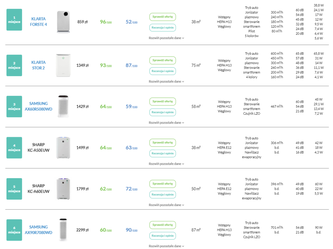Image resolution: width=333 pixels, height=249 pixels.
Task: Click the Samsung AX90R7080WD purifier image
Action: point(63,230)
